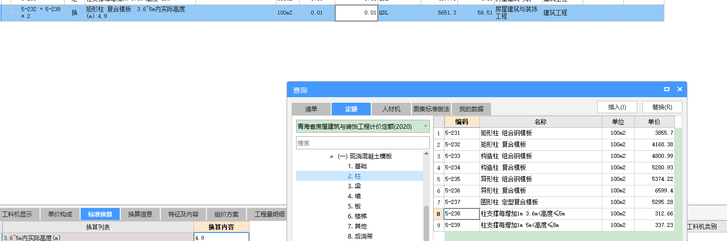Click the 换 cell in highlighted row
This screenshot has height=241, width=727.
click(74, 13)
